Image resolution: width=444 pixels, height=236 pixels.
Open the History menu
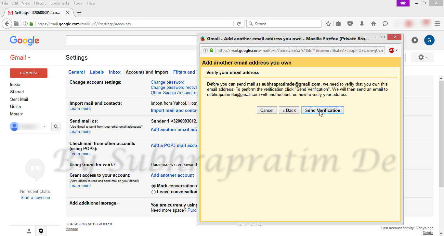coord(40,3)
